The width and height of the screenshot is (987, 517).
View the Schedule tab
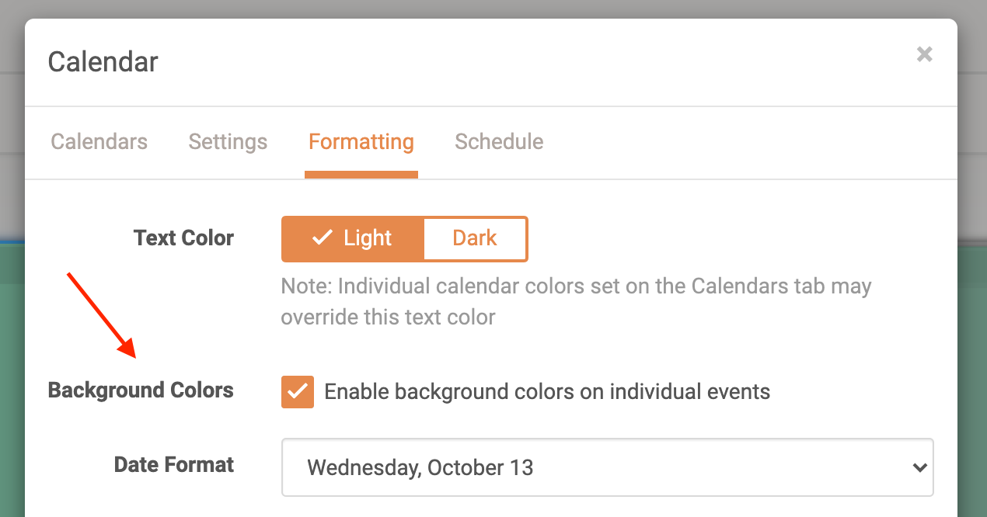[498, 141]
